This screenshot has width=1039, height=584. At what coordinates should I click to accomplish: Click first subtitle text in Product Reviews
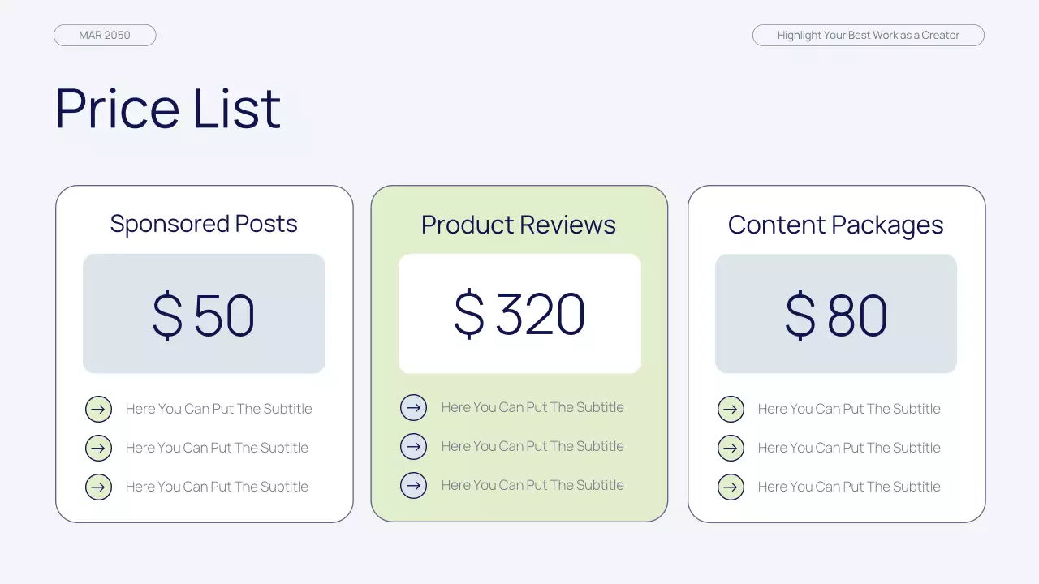point(532,407)
